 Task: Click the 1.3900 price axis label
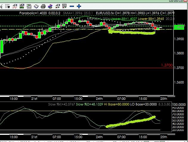pyautogui.click(x=179, y=39)
